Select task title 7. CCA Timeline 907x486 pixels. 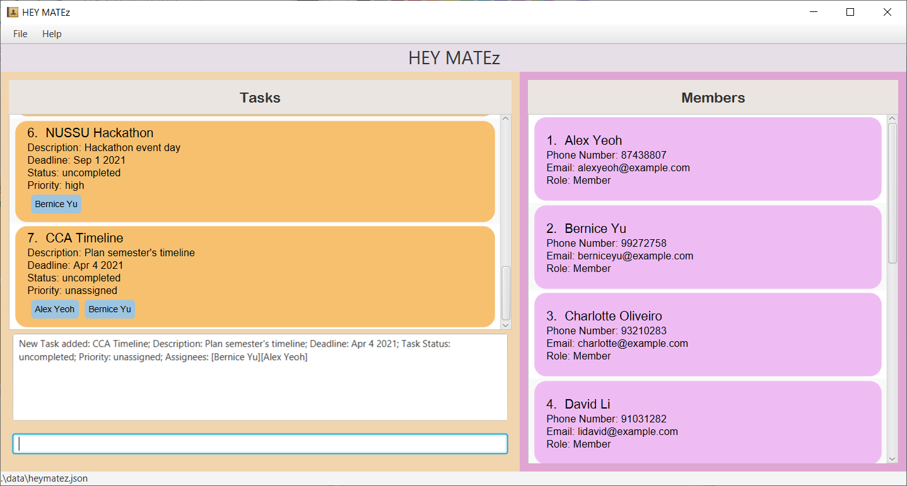coord(75,238)
